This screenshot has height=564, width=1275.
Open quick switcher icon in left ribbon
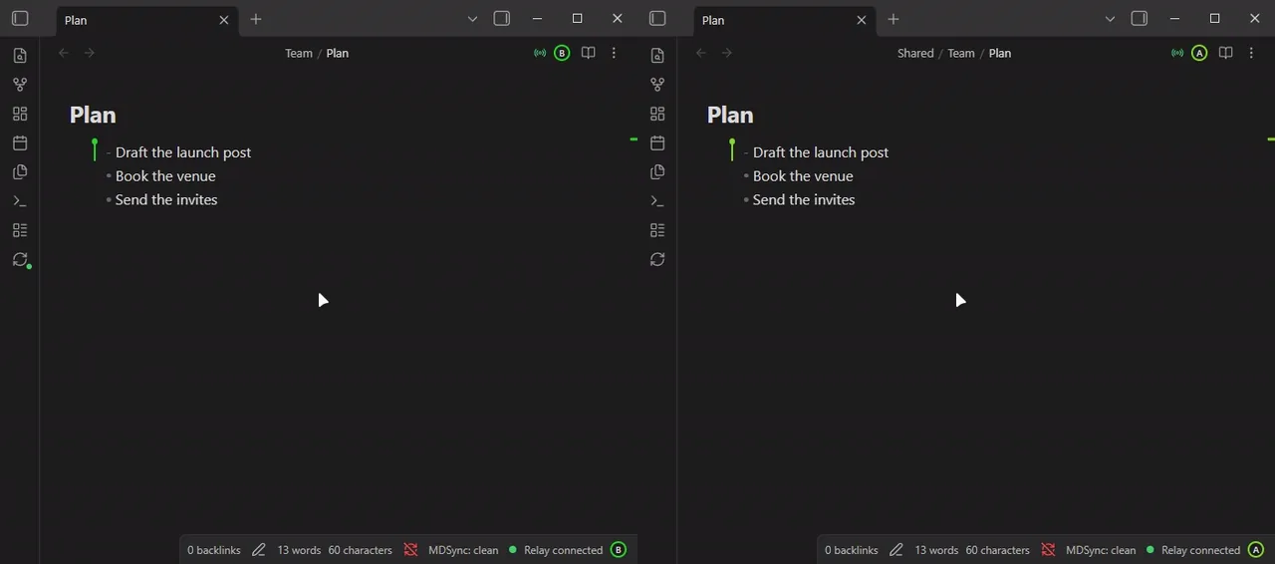click(20, 56)
